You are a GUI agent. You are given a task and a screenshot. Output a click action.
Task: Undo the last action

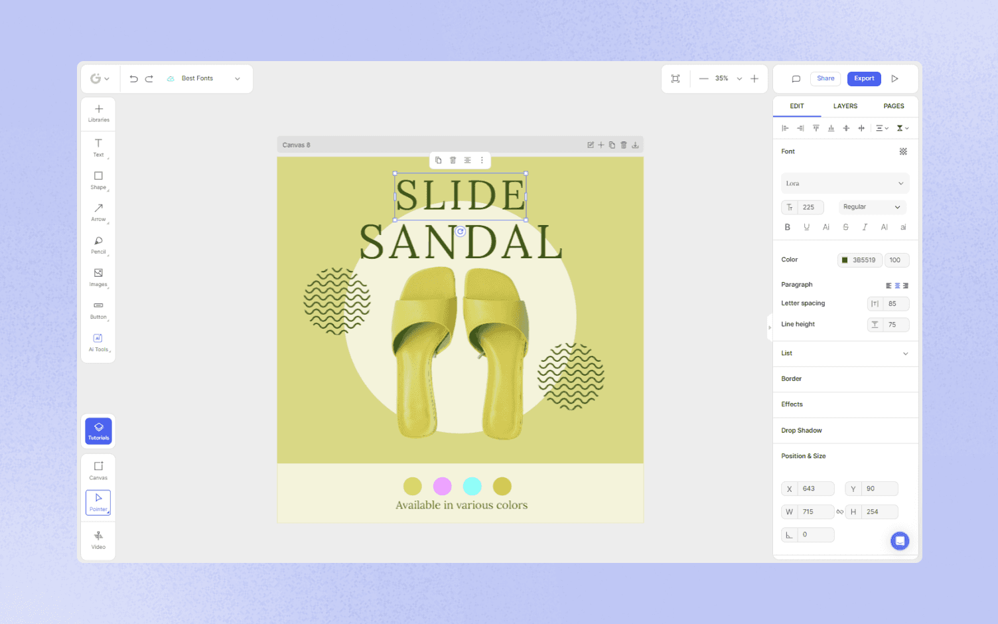click(x=133, y=78)
